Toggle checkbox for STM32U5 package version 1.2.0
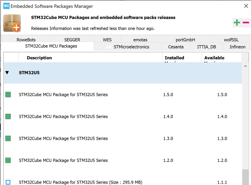The width and height of the screenshot is (251, 185). pos(8,160)
